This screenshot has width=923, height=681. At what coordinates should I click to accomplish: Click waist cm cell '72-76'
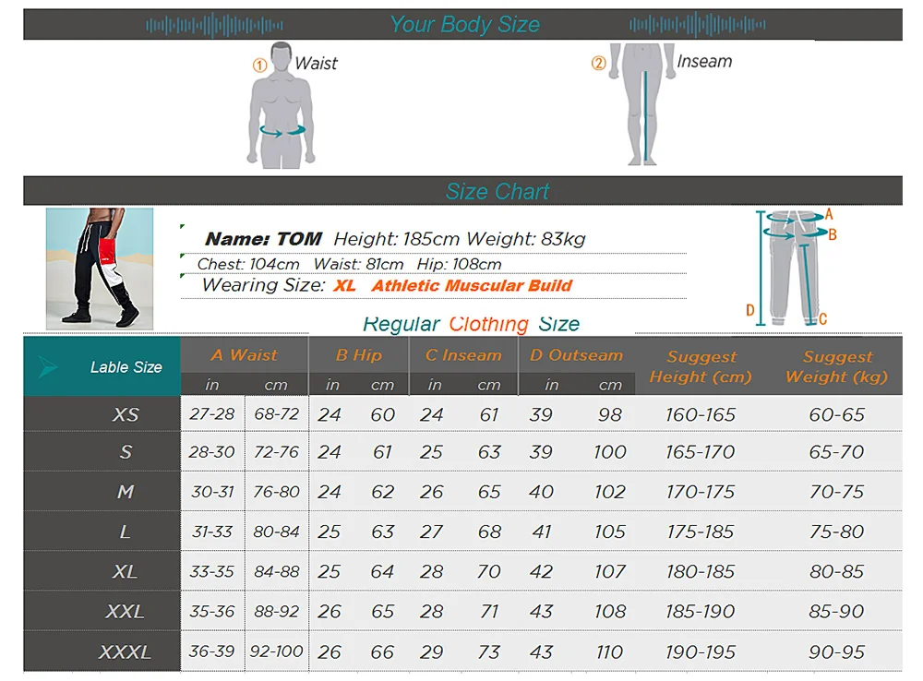click(276, 452)
